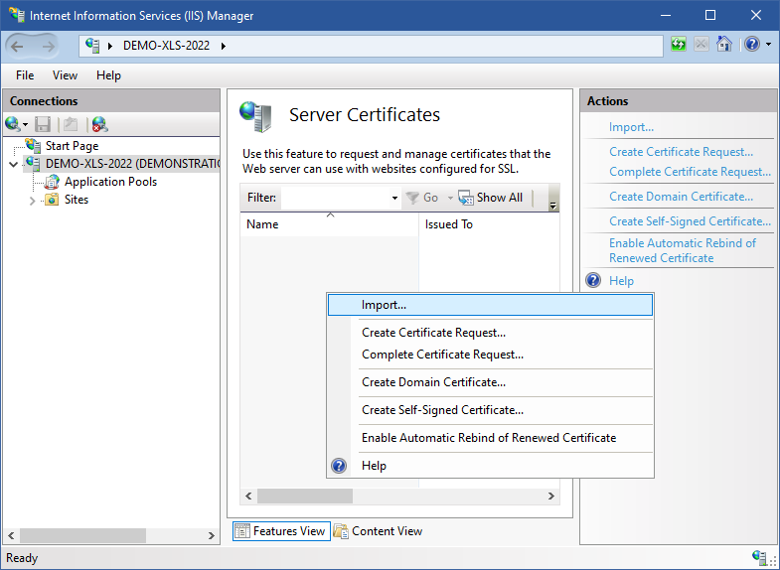Choose Complete Certificate Request... in context menu

click(x=490, y=355)
